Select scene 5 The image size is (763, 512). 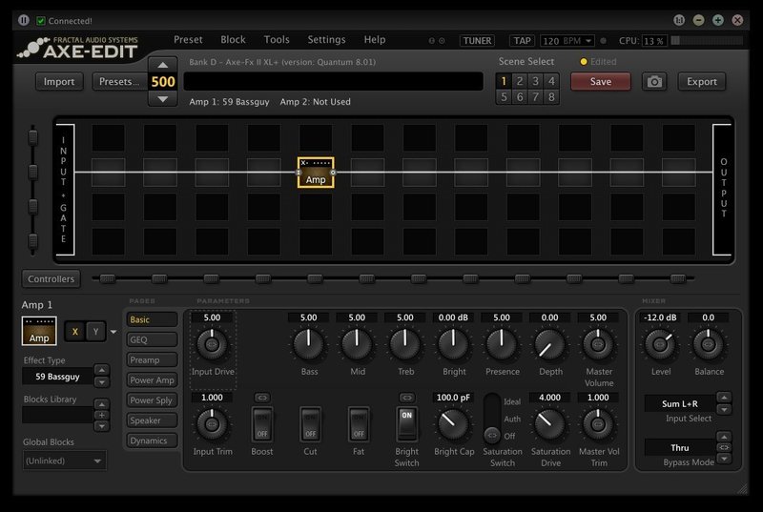(x=504, y=96)
